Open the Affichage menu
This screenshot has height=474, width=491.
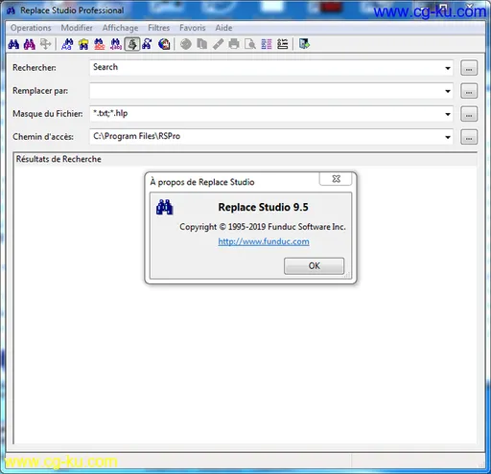(x=120, y=28)
